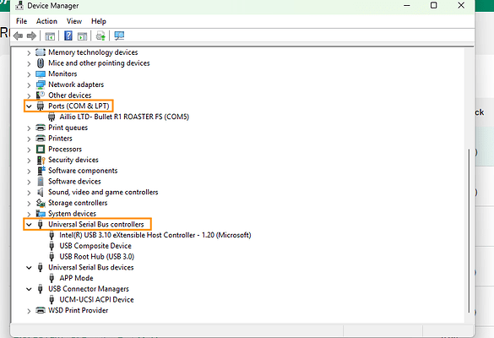Expand the Storage controllers node

click(x=29, y=204)
